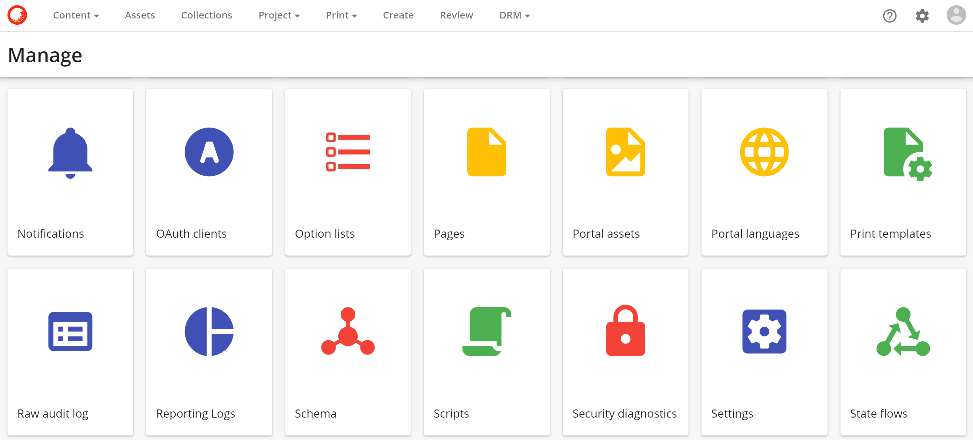973x440 pixels.
Task: Click the green Scripts scroll icon
Action: (486, 331)
